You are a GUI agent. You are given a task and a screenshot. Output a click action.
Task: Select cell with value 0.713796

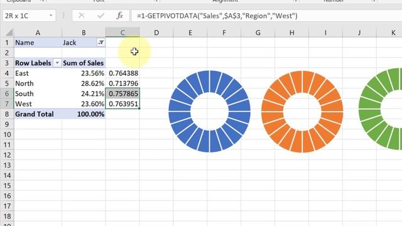[122, 83]
